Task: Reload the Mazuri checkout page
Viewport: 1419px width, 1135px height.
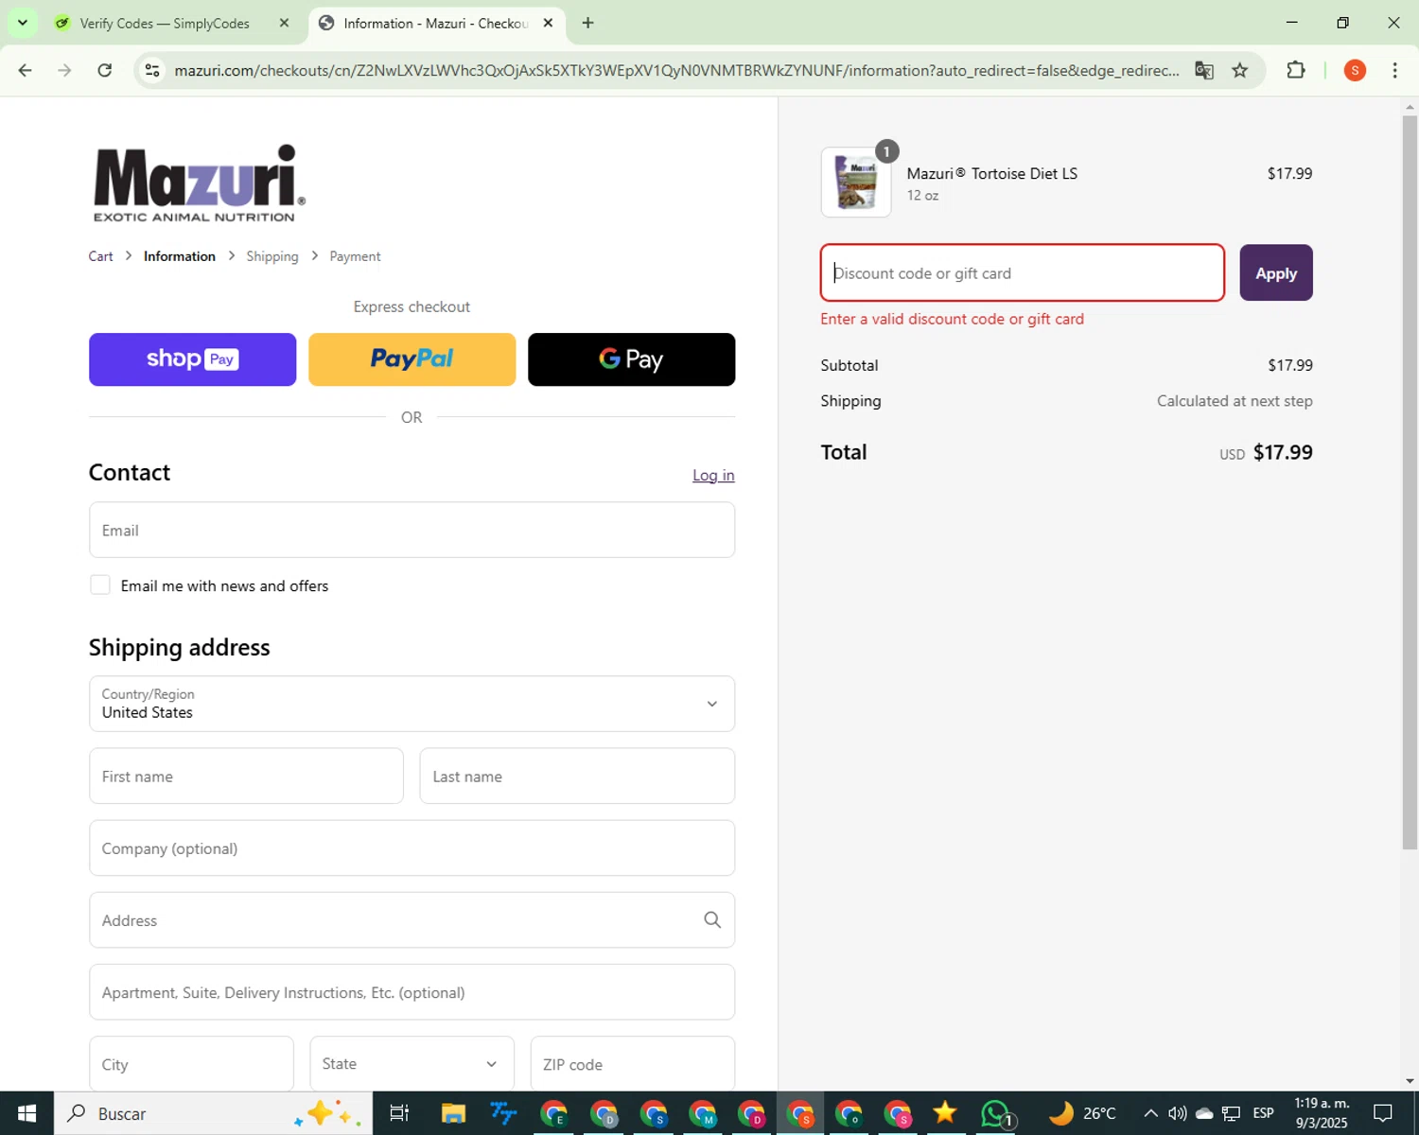Action: (x=105, y=70)
